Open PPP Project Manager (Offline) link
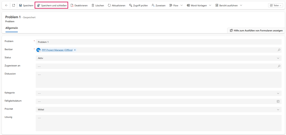Screen dimensions: 286x135 click(x=57, y=50)
